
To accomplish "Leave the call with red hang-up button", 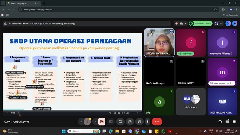I will click(157, 122).
